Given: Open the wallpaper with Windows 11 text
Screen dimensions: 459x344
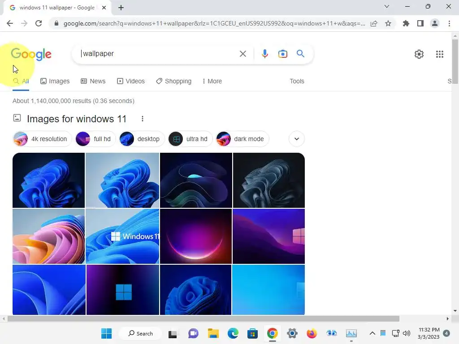Looking at the screenshot, I should pos(122,236).
